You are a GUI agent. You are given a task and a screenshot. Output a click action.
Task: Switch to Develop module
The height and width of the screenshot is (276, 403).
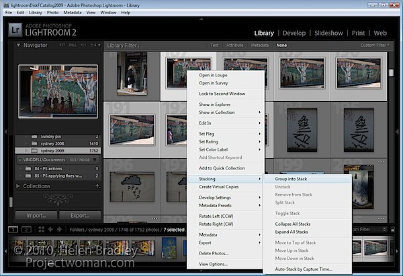(294, 33)
